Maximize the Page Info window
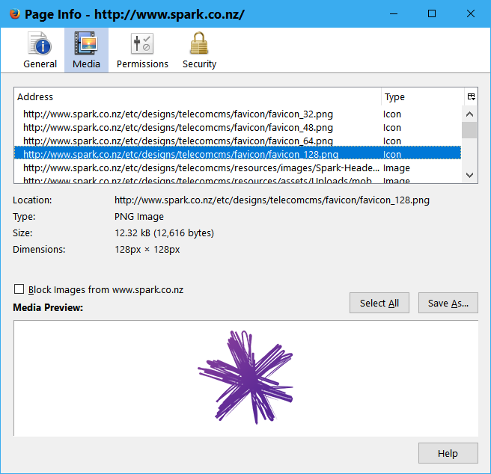 coord(431,14)
